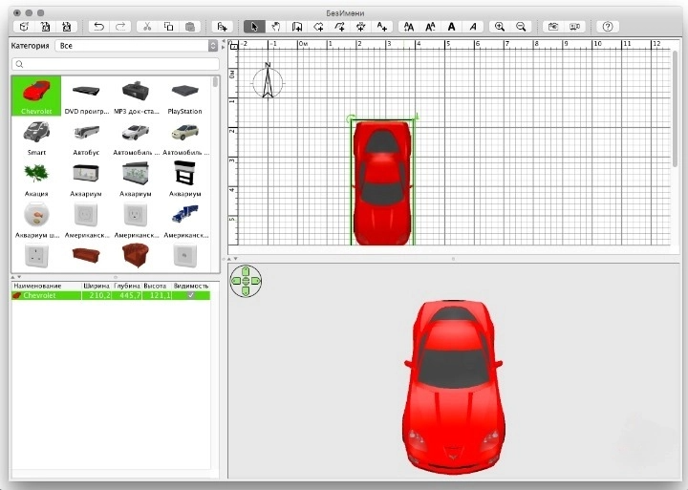The image size is (688, 490).
Task: Zoom in on the plan
Action: [x=499, y=27]
